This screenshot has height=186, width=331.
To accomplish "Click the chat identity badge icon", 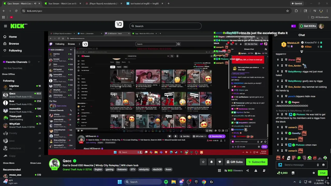I will pos(280,165).
